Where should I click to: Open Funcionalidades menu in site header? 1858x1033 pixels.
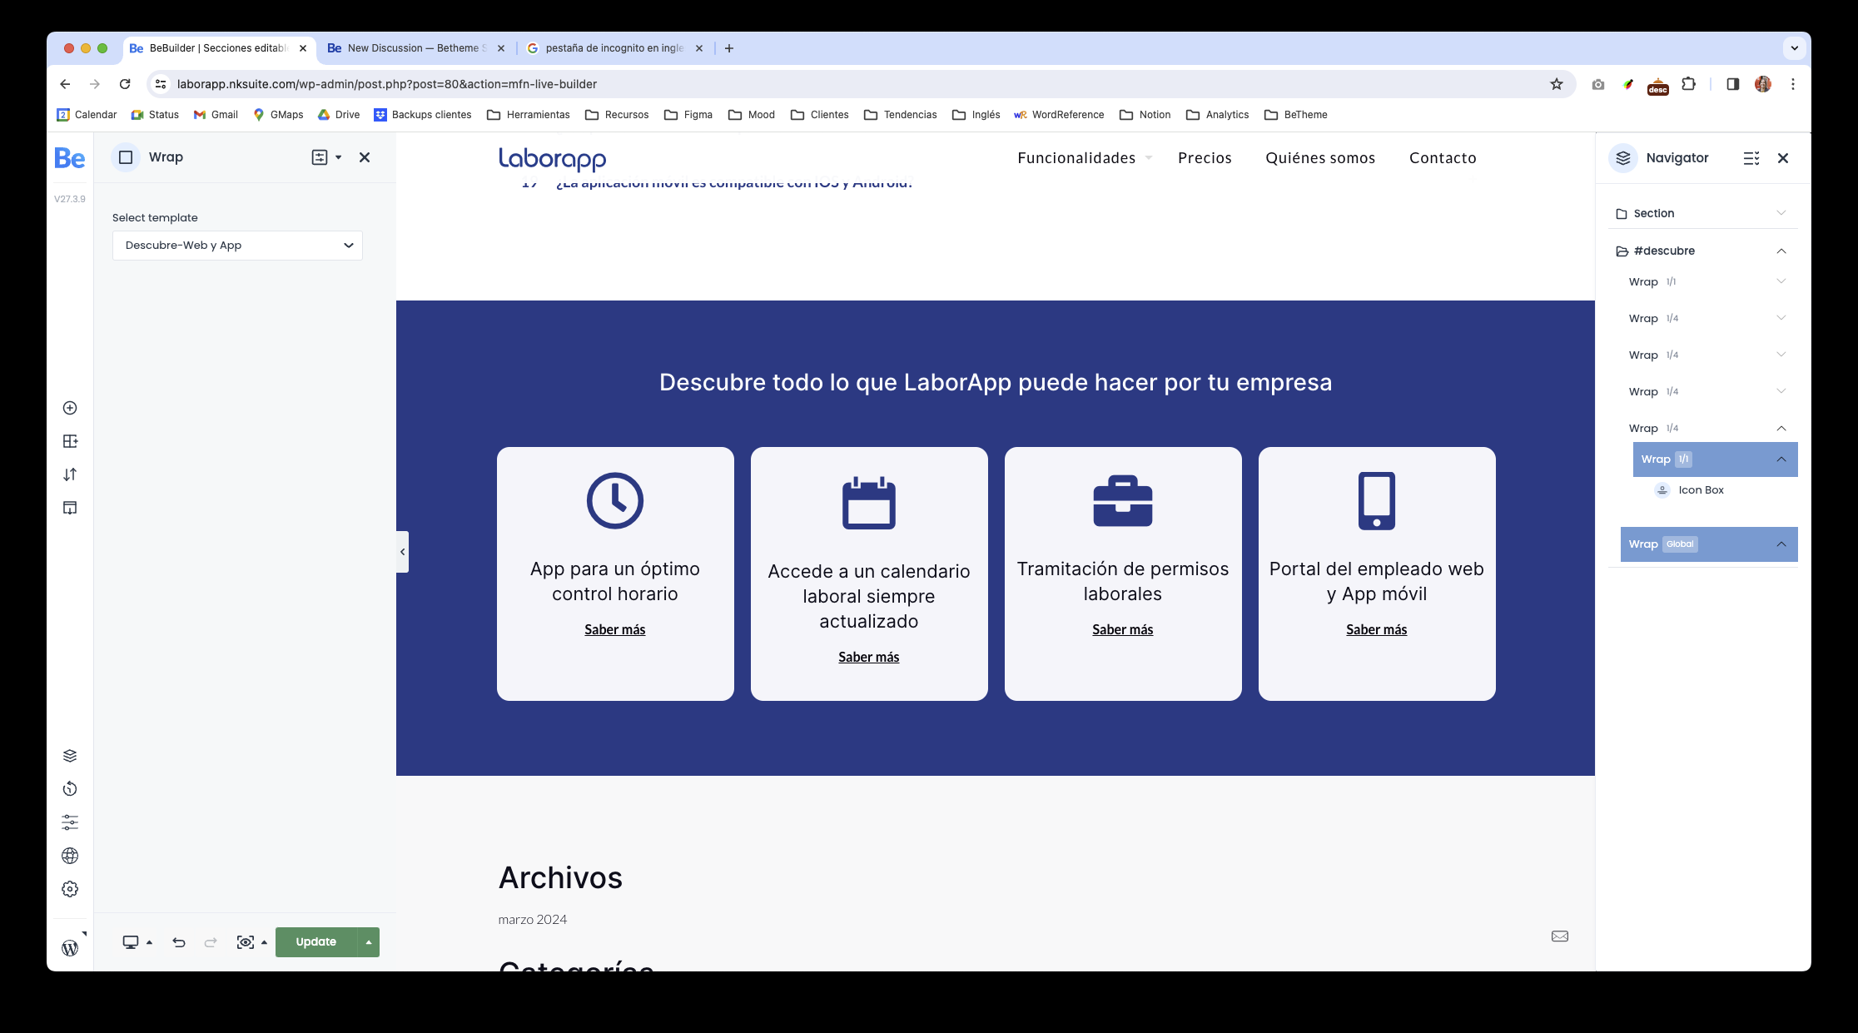coord(1076,158)
